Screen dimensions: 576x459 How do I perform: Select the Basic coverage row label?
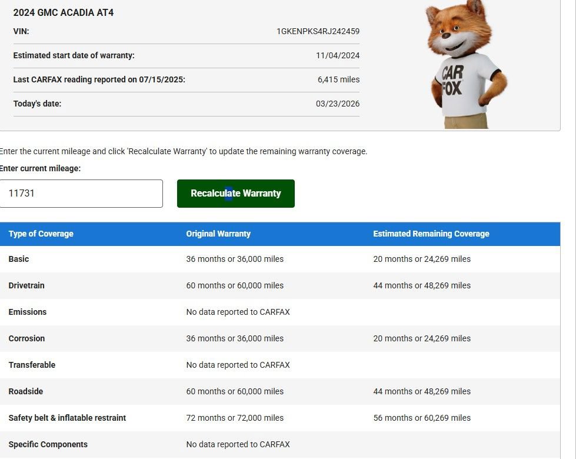point(19,259)
